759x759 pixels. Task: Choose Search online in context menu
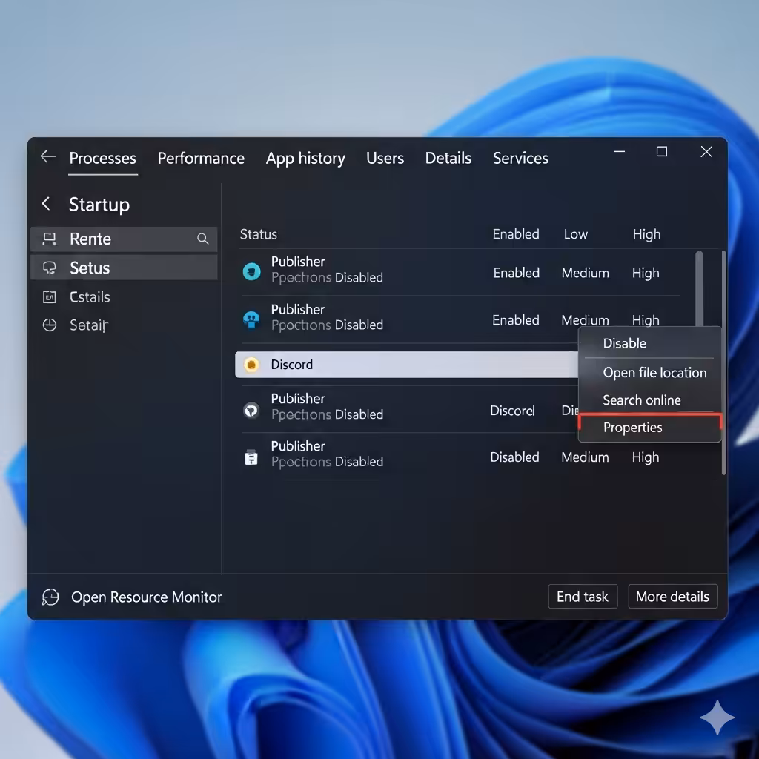pos(649,400)
